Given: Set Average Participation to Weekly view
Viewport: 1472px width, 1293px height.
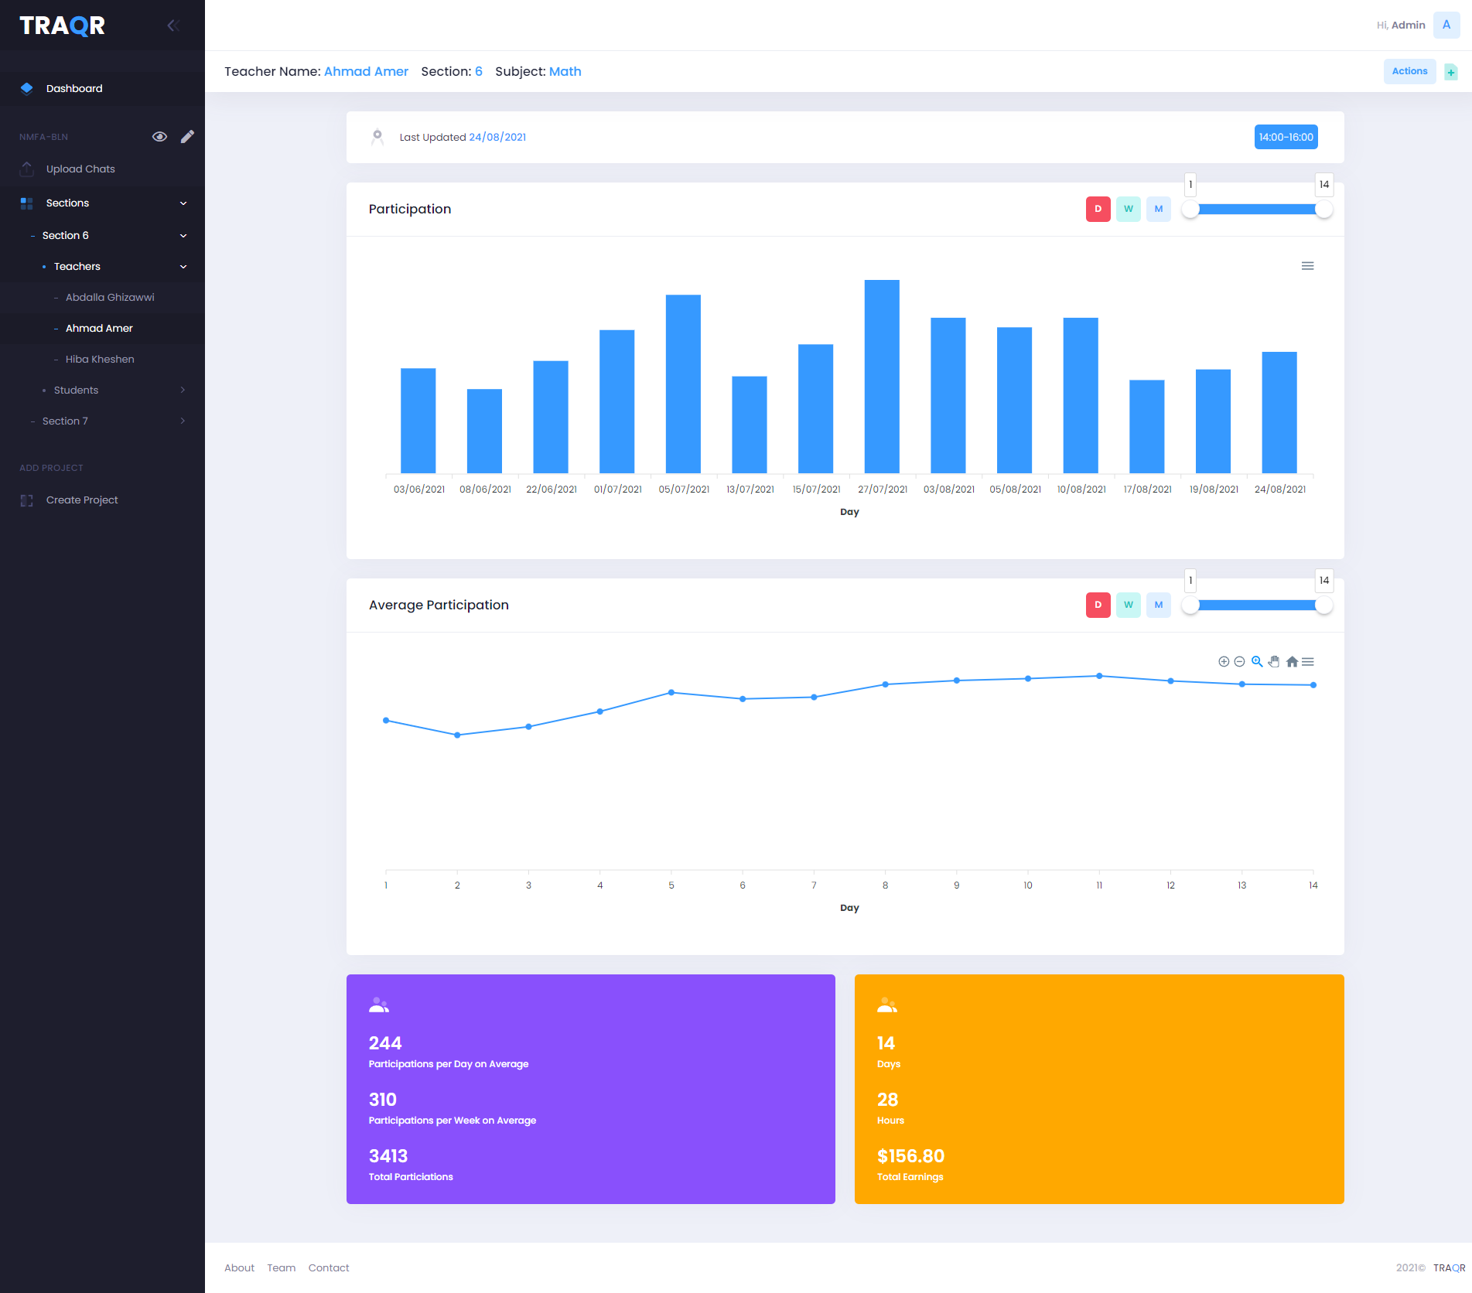Looking at the screenshot, I should coord(1129,606).
